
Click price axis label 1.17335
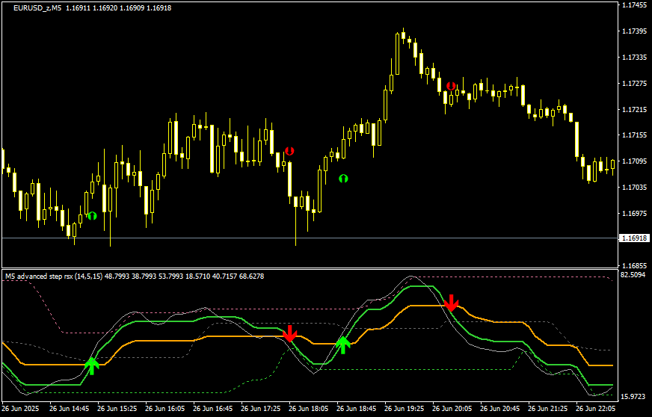pyautogui.click(x=634, y=58)
